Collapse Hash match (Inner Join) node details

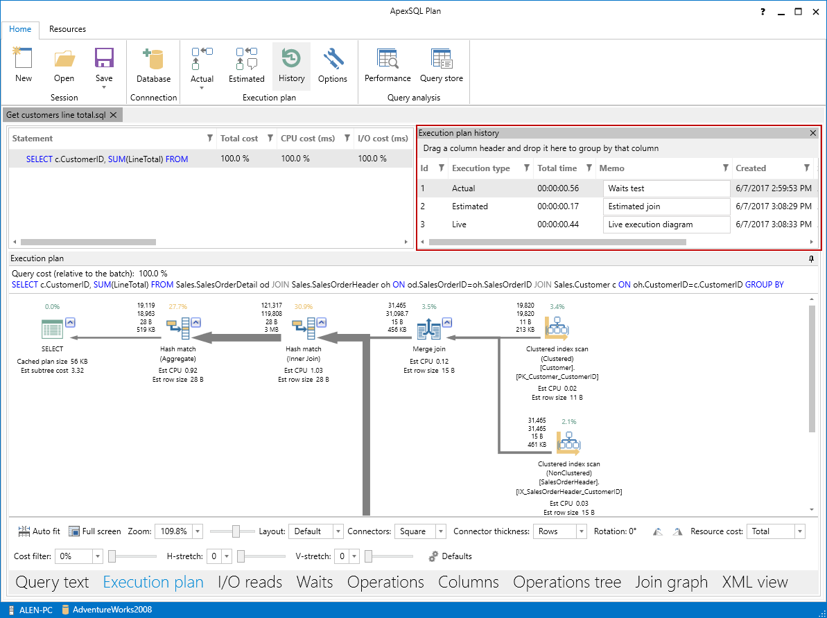322,323
